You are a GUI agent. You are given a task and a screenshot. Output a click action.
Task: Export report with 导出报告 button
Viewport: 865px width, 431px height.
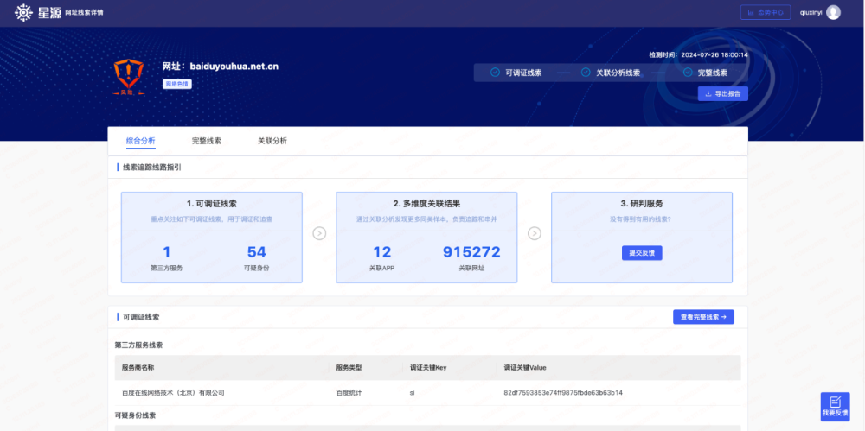[x=722, y=93]
